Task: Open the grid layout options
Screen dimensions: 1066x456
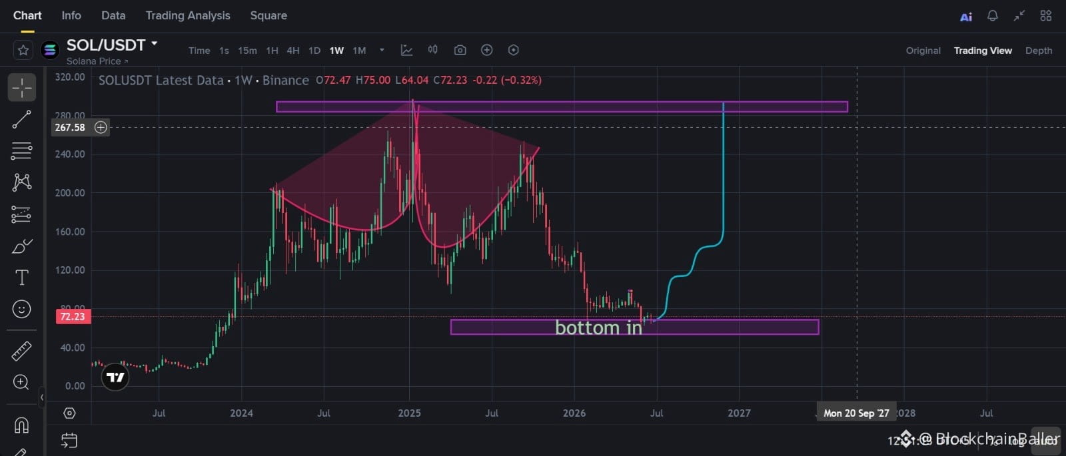Action: click(1046, 16)
